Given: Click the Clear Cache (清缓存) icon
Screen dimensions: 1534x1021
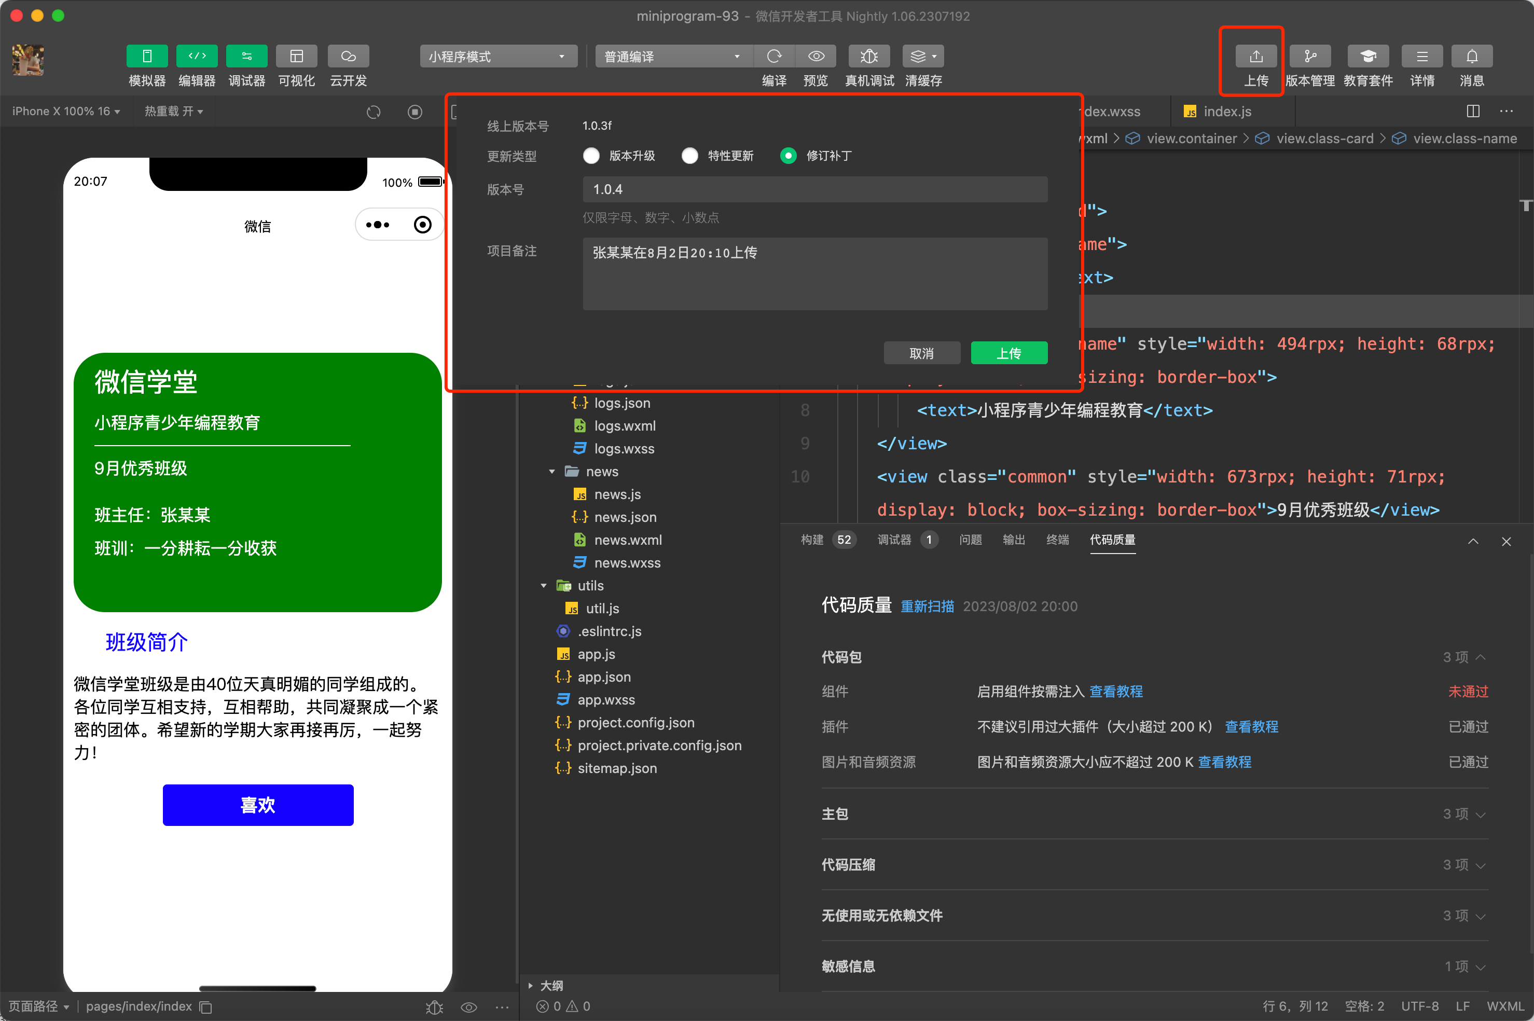Looking at the screenshot, I should click(x=923, y=56).
